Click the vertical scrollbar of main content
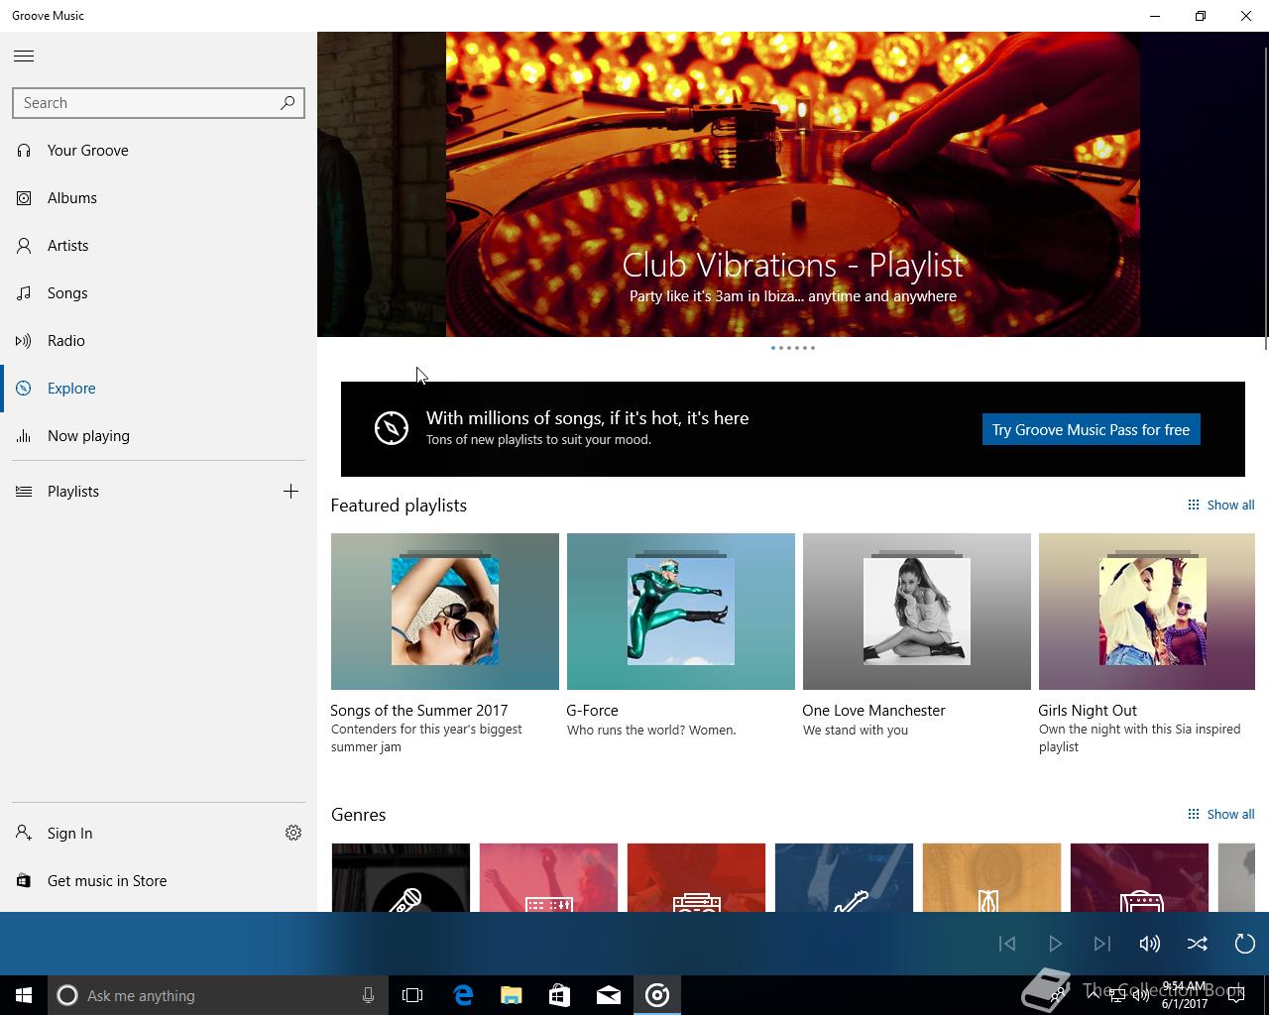The height and width of the screenshot is (1015, 1269). pos(1265,198)
